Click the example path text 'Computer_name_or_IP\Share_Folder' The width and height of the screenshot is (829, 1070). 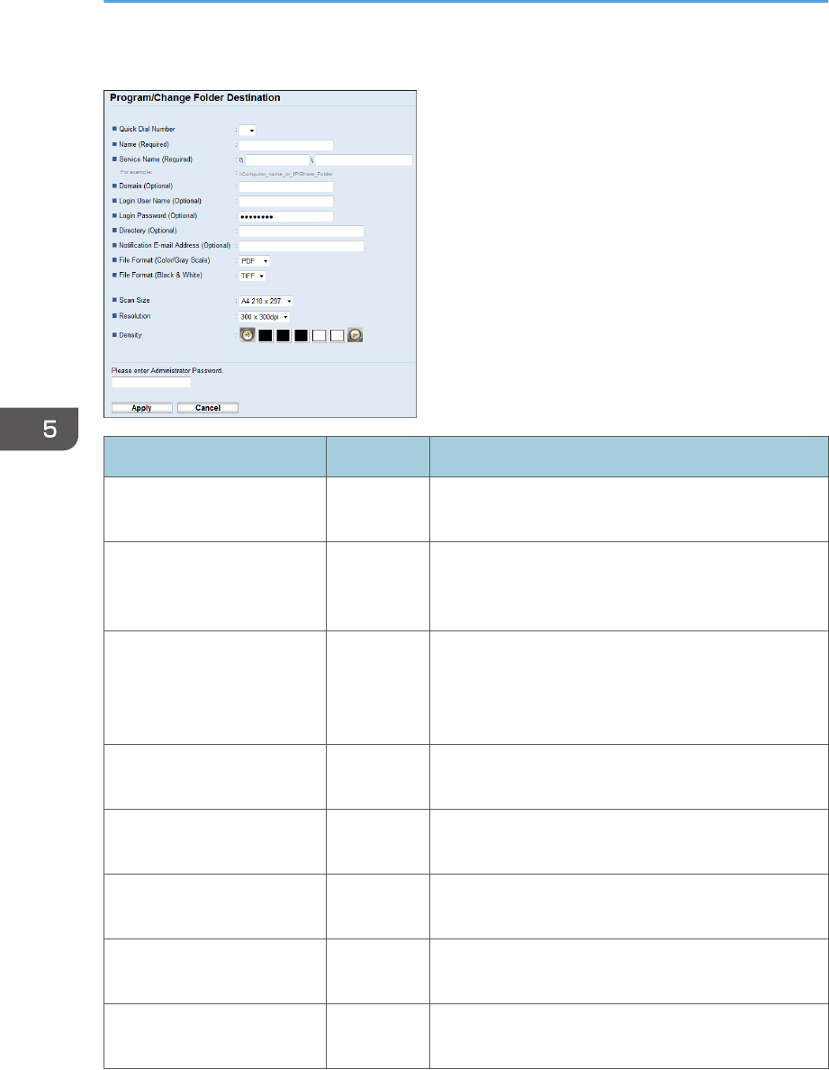(x=285, y=174)
